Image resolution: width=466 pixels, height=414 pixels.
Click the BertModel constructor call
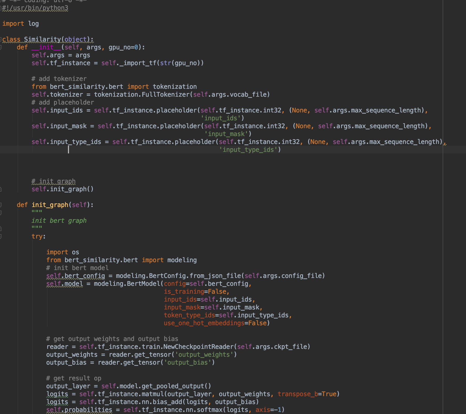point(144,284)
